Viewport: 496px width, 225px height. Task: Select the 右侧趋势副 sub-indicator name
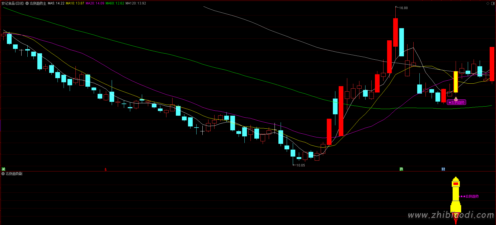click(x=14, y=174)
